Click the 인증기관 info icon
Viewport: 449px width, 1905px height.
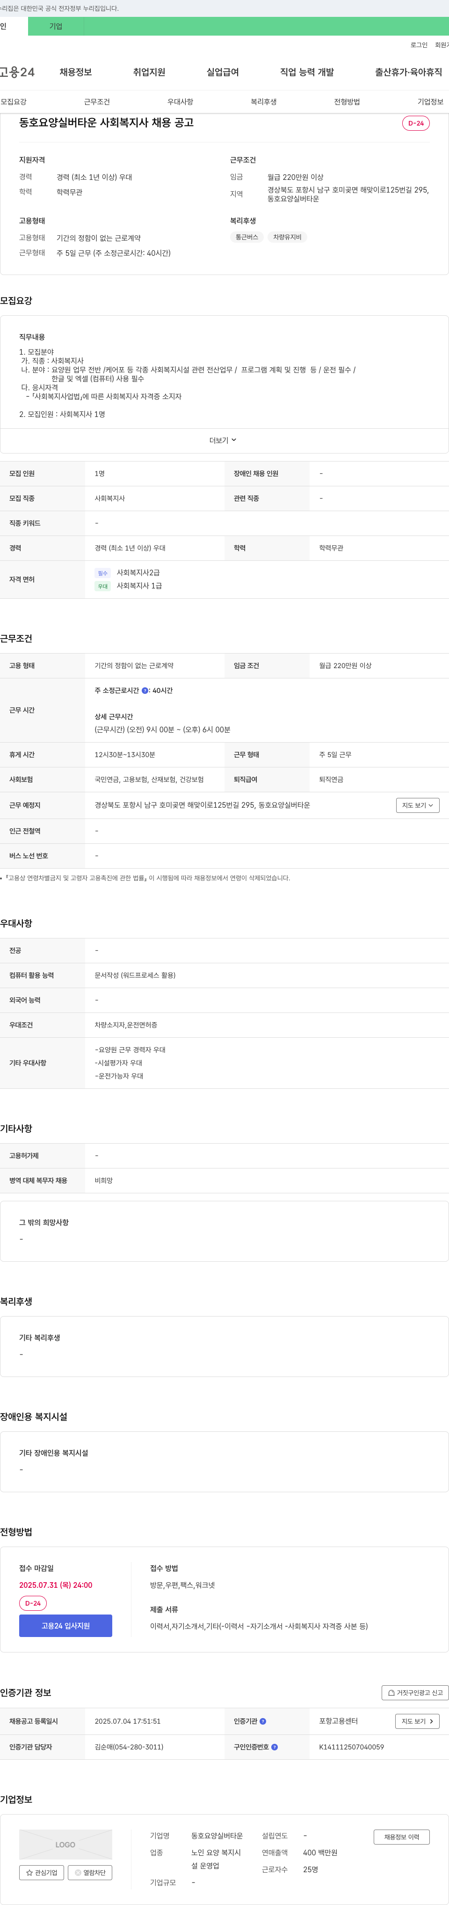263,1721
